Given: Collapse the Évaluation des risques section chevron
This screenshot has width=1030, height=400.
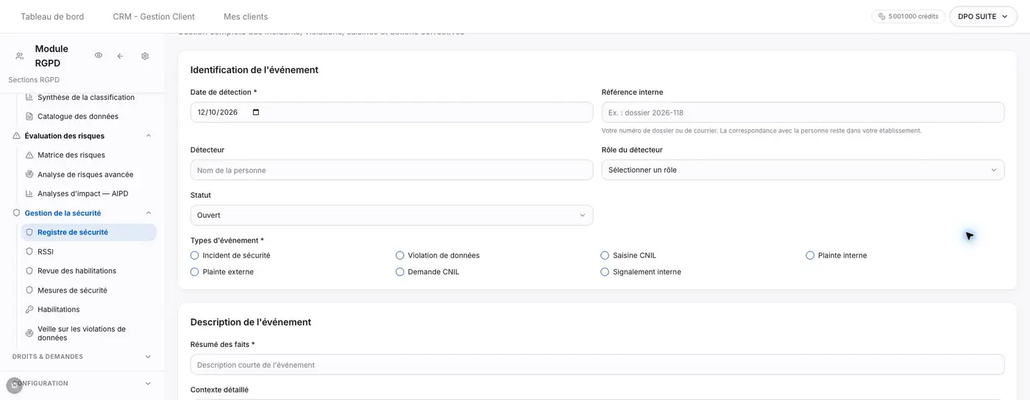Looking at the screenshot, I should pyautogui.click(x=148, y=135).
